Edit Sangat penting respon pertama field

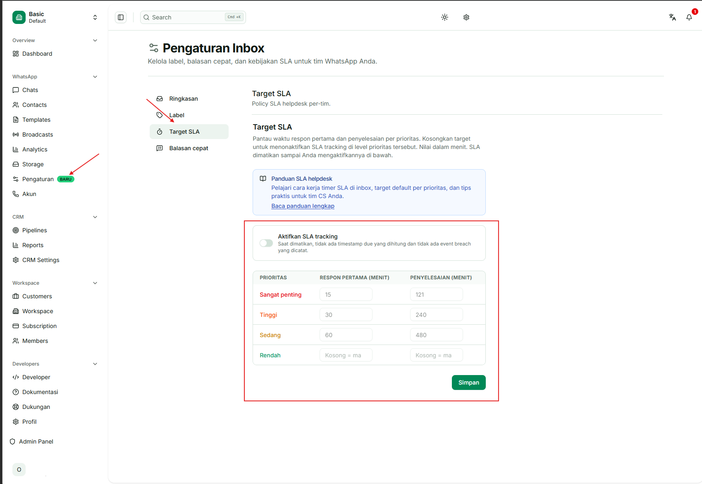coord(346,295)
